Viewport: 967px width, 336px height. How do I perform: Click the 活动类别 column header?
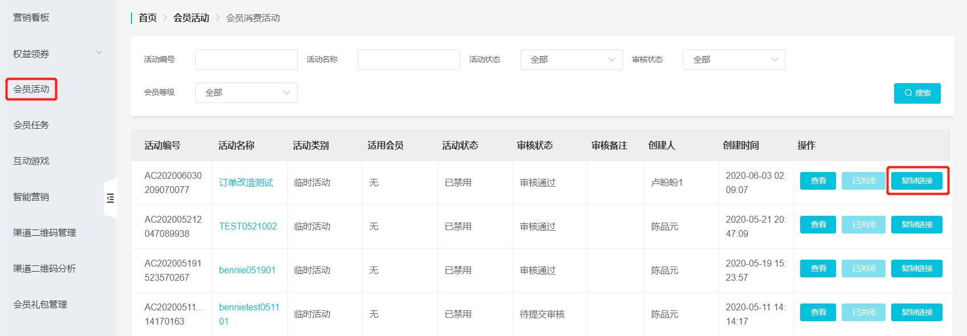click(311, 146)
